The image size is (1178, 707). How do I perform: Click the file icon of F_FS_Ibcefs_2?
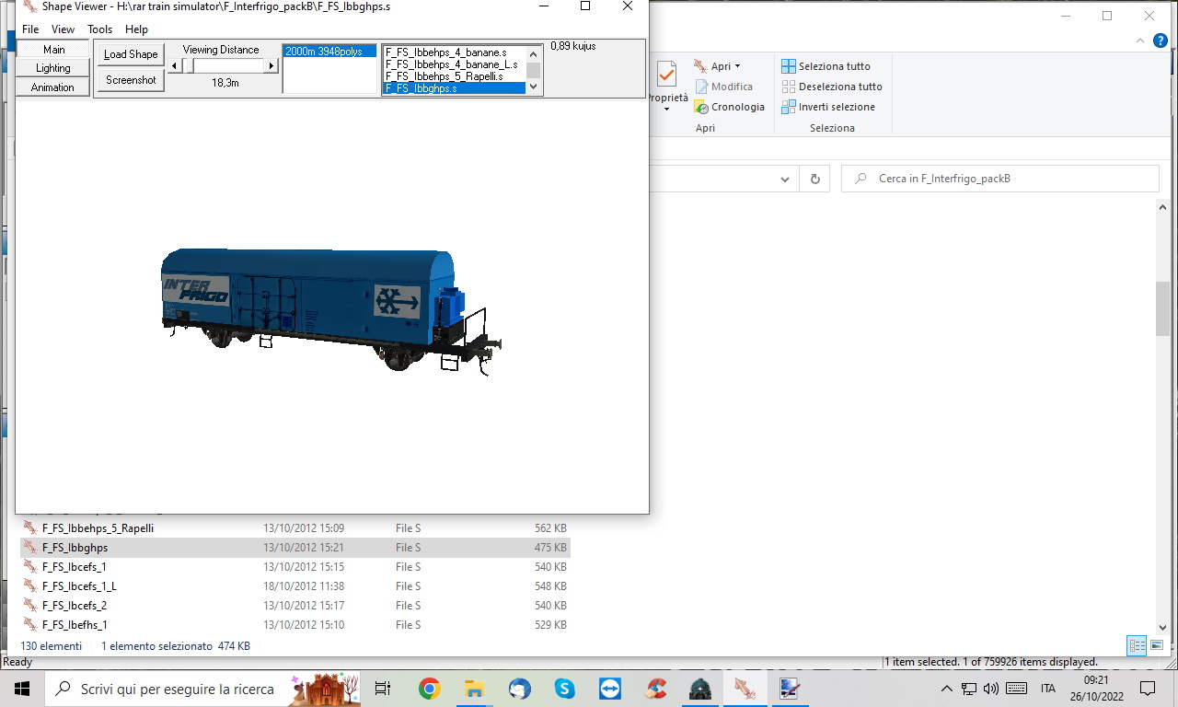30,606
